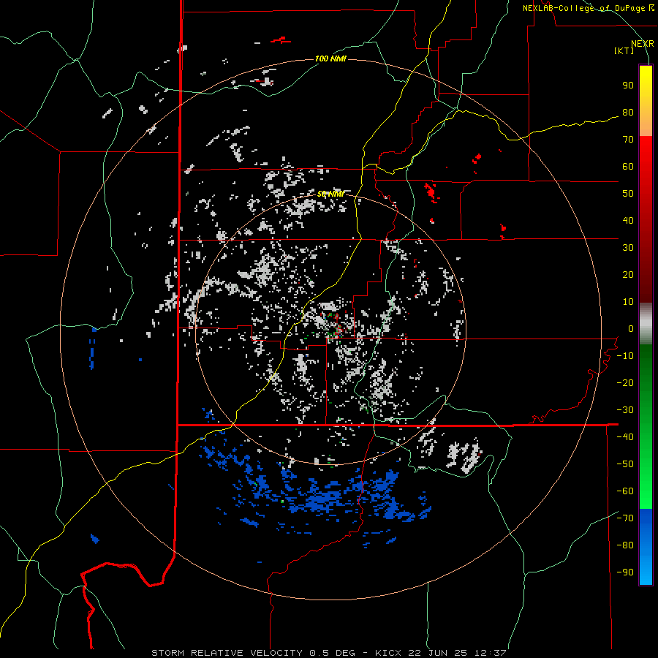The image size is (658, 658).
Task: Select the -80 value on velocity scale
Action: [x=625, y=545]
